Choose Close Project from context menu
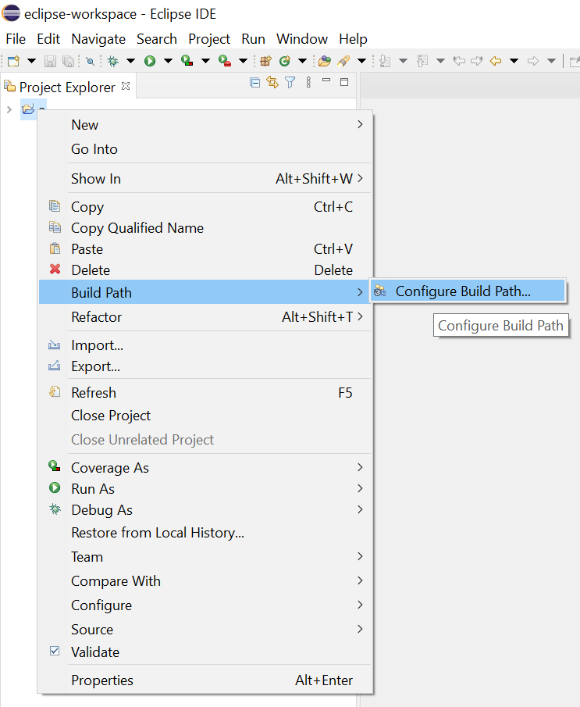Screen dimensions: 580x707 (205, 416)
